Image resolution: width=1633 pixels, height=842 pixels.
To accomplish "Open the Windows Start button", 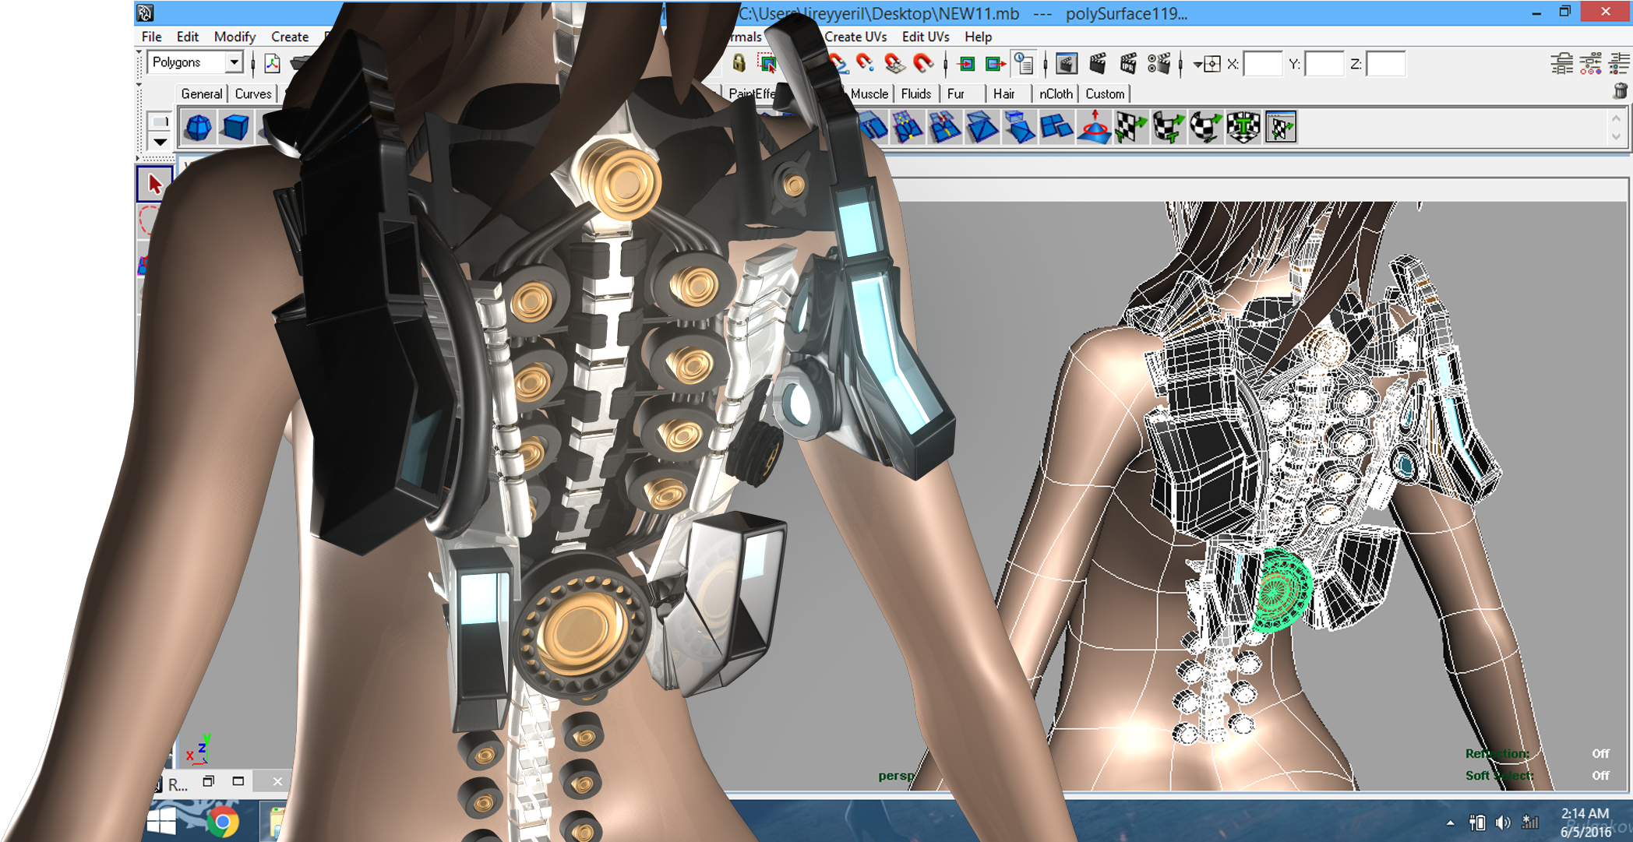I will 161,822.
